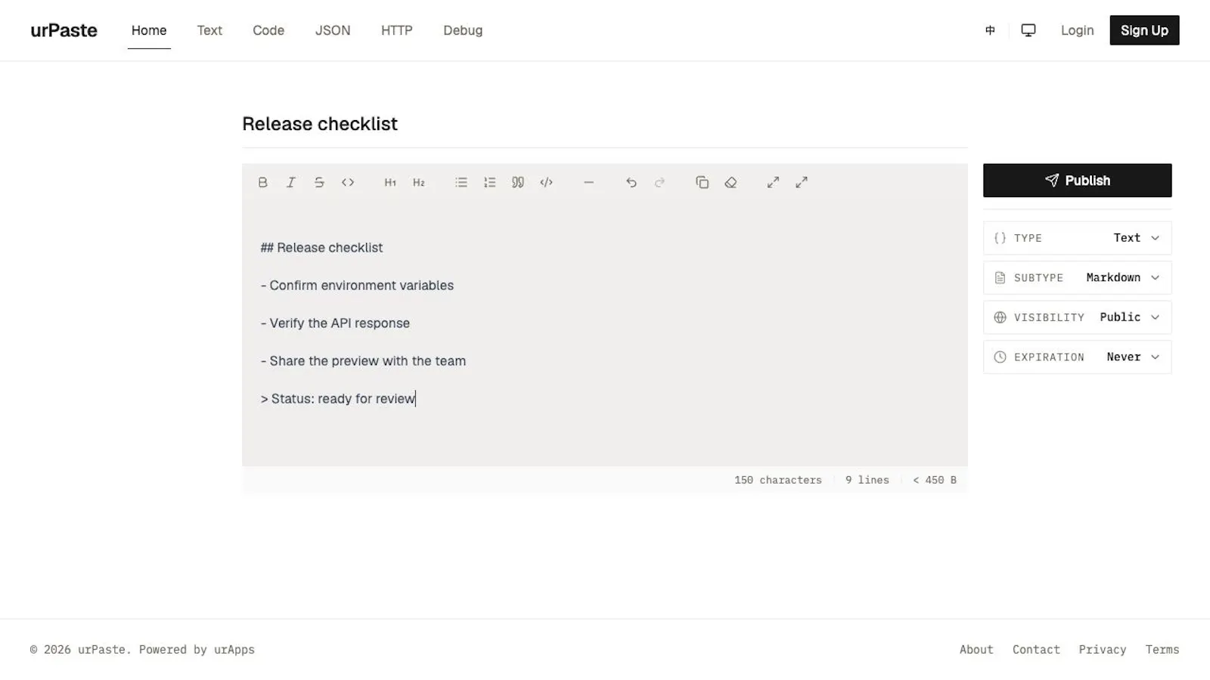Screen dimensions: 1210x680
Task: Click the '< 450 B' size indicator
Action: coord(935,480)
